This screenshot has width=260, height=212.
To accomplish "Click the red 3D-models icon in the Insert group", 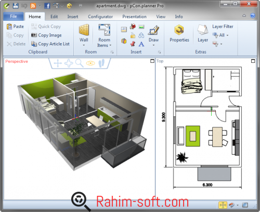I will tap(133, 27).
